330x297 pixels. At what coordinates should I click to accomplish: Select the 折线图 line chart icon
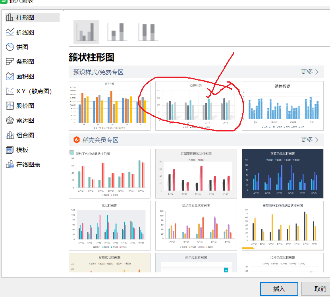click(10, 32)
